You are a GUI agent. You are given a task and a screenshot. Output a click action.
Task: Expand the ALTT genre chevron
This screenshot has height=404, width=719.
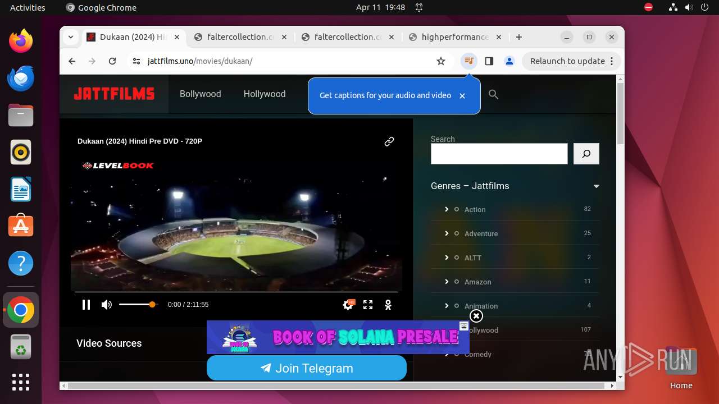447,258
